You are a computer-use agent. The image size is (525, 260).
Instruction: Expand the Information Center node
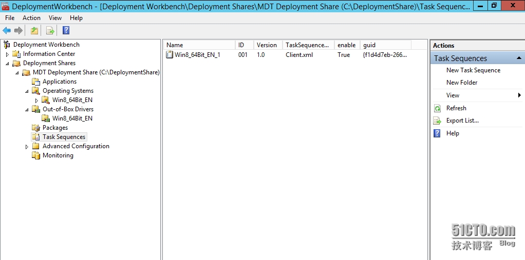point(7,54)
